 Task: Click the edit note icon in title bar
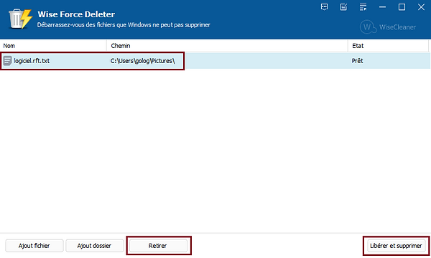point(343,7)
